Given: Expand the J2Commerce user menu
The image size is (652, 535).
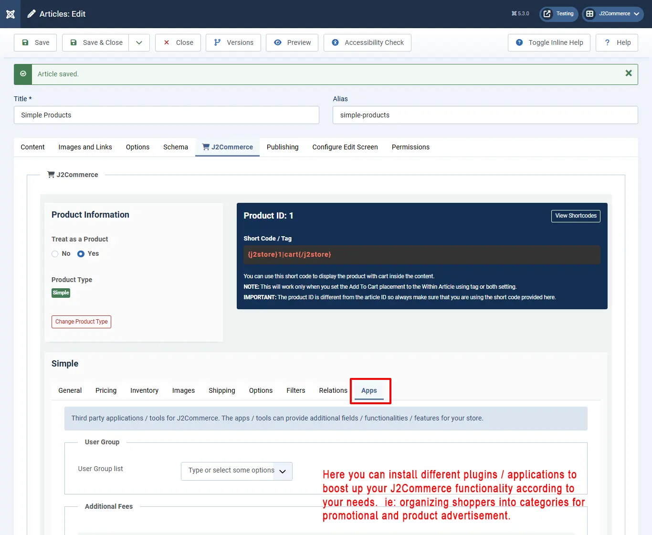Looking at the screenshot, I should click(x=613, y=14).
